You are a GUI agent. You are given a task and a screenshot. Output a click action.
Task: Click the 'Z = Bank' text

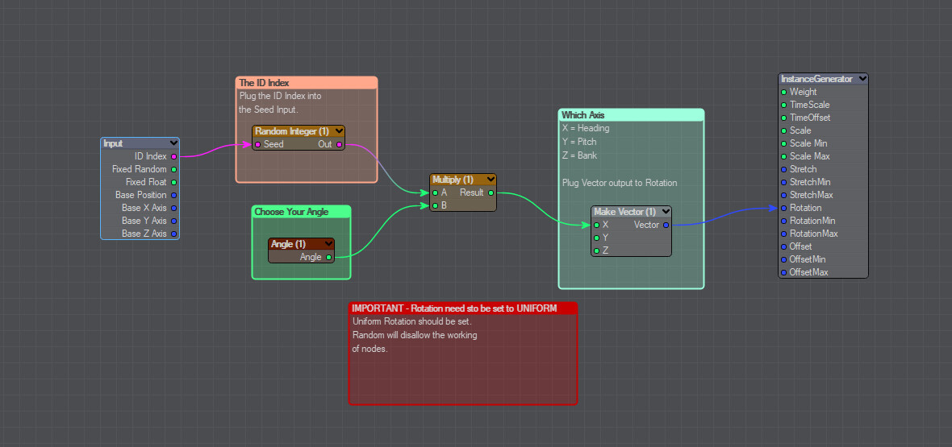click(579, 155)
